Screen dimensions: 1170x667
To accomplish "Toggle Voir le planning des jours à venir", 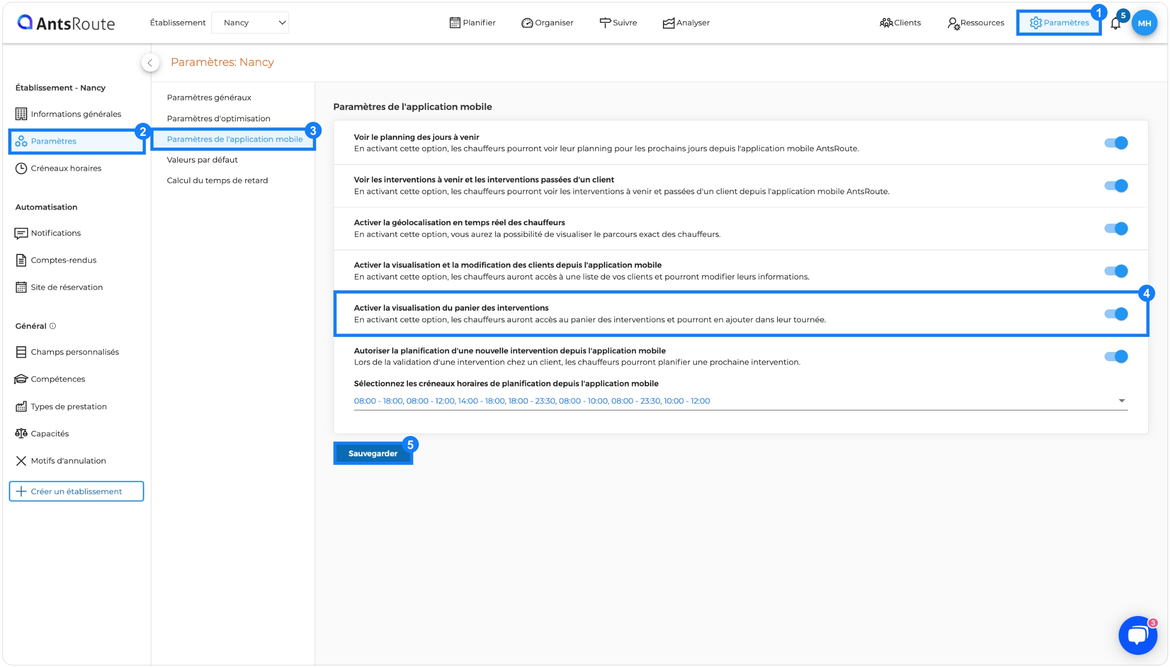I will tap(1116, 143).
